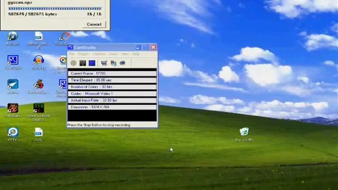Open the Options menu in CamStudio
The height and width of the screenshot is (190, 338).
[99, 54]
